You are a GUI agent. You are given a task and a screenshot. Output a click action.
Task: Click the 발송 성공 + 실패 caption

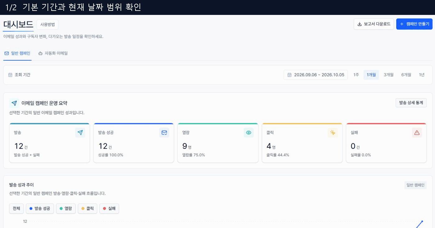[27, 155]
